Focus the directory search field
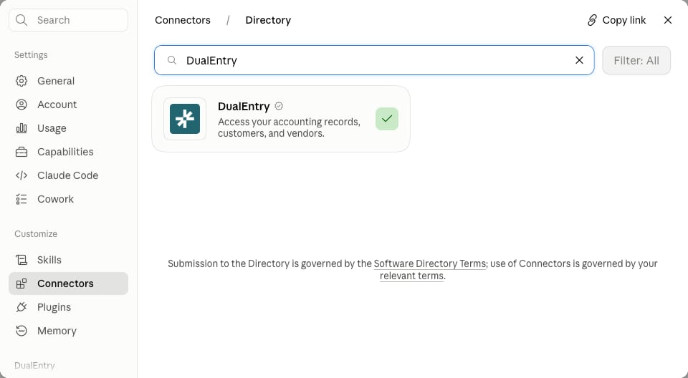 [374, 60]
